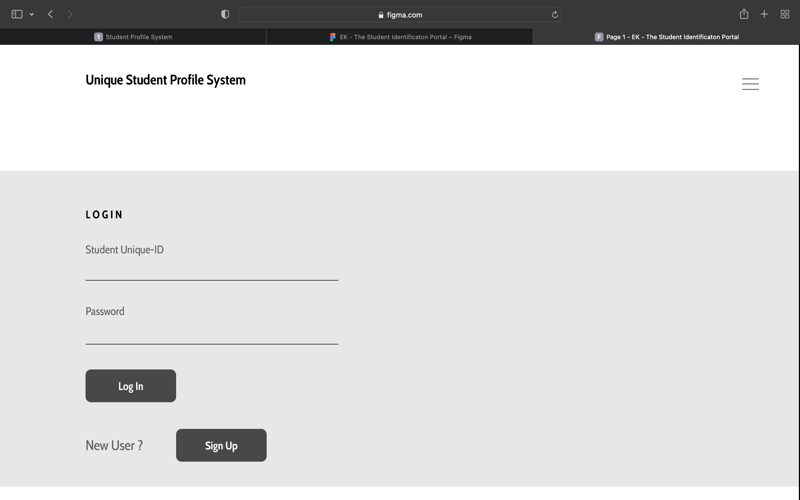
Task: Switch to Student Profile System tab
Action: (x=133, y=37)
